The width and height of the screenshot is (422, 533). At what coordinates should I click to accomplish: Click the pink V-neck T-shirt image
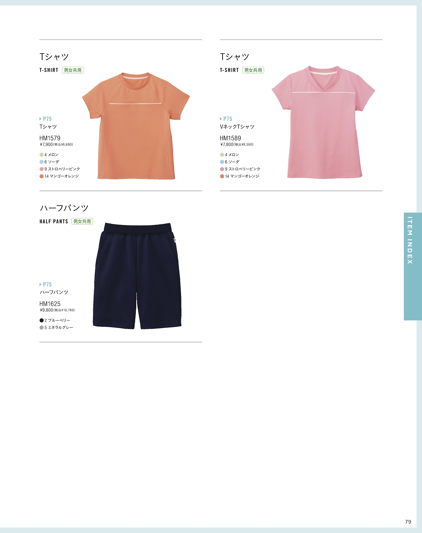pos(323,122)
